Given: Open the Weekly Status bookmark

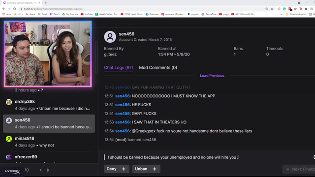Looking at the screenshot, I should point(106,14).
